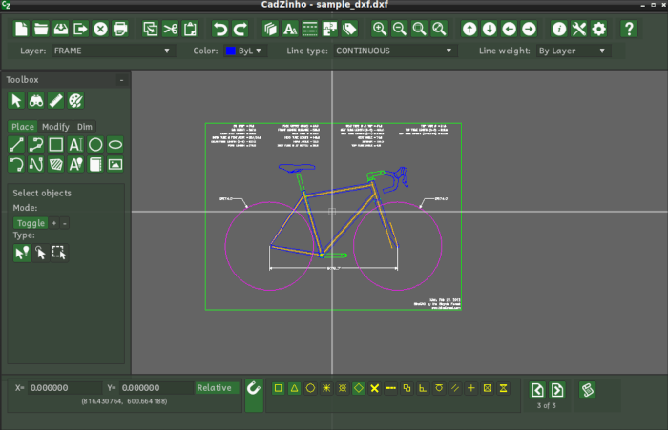Toggle endpoint square snap
The width and height of the screenshot is (668, 430).
(x=279, y=388)
